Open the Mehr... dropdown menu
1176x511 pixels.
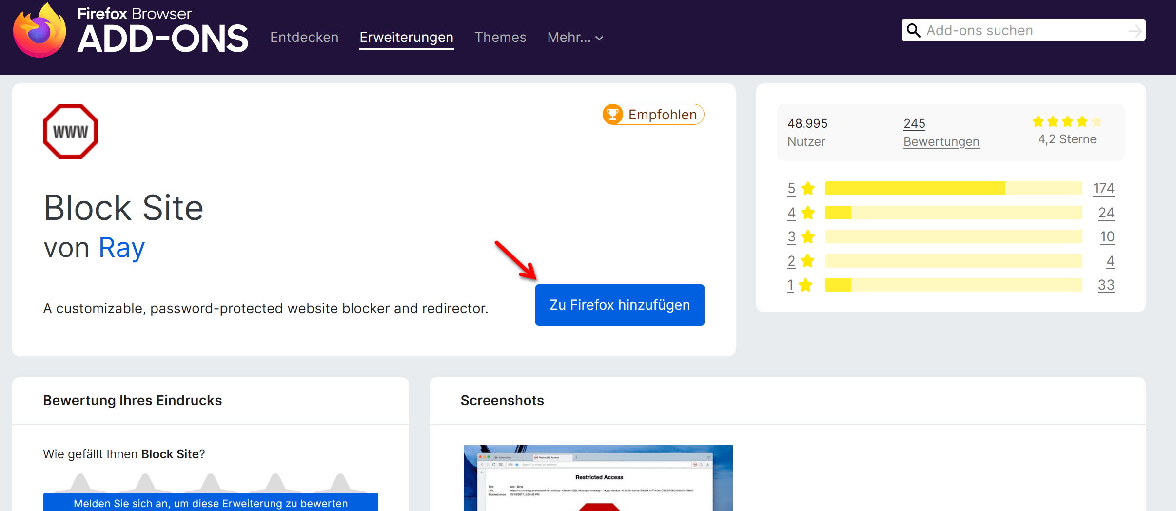(x=575, y=38)
